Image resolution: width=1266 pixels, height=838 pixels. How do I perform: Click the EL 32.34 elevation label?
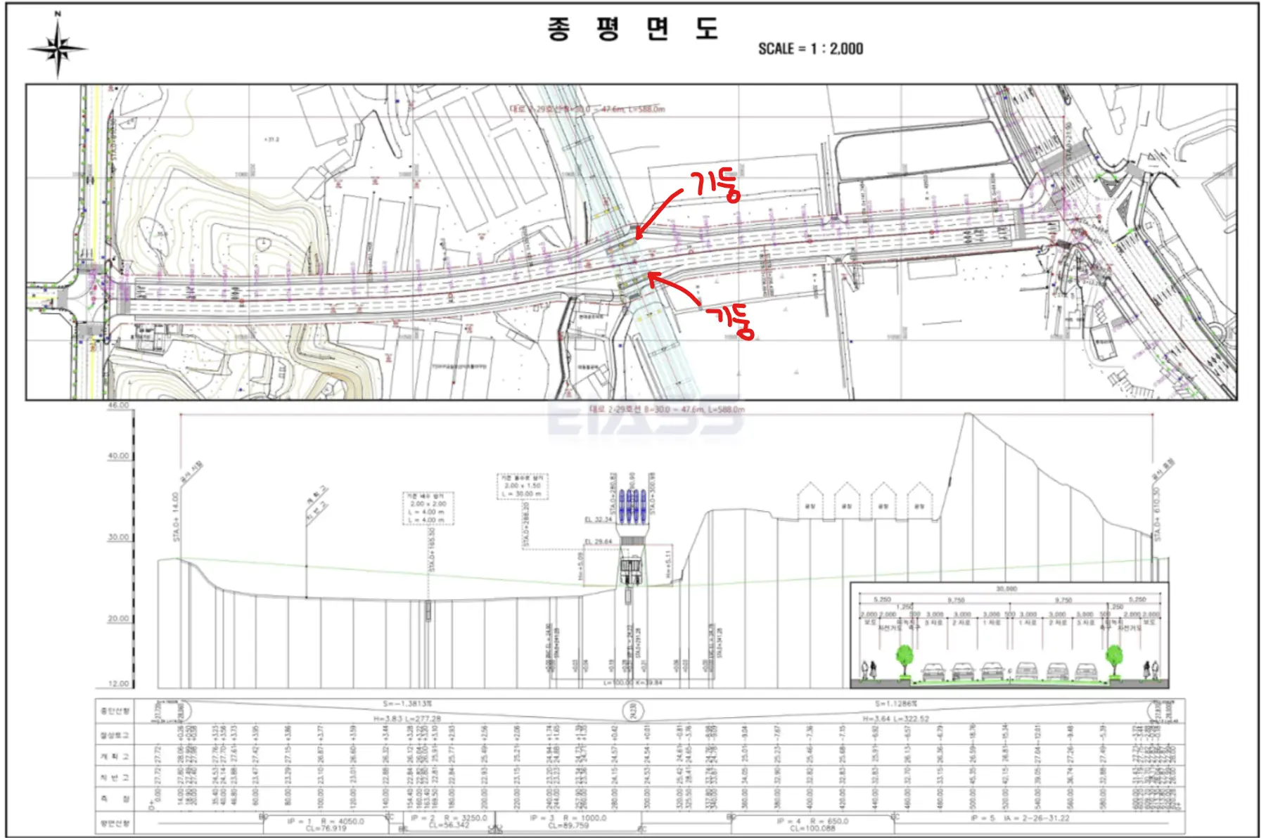coord(598,520)
